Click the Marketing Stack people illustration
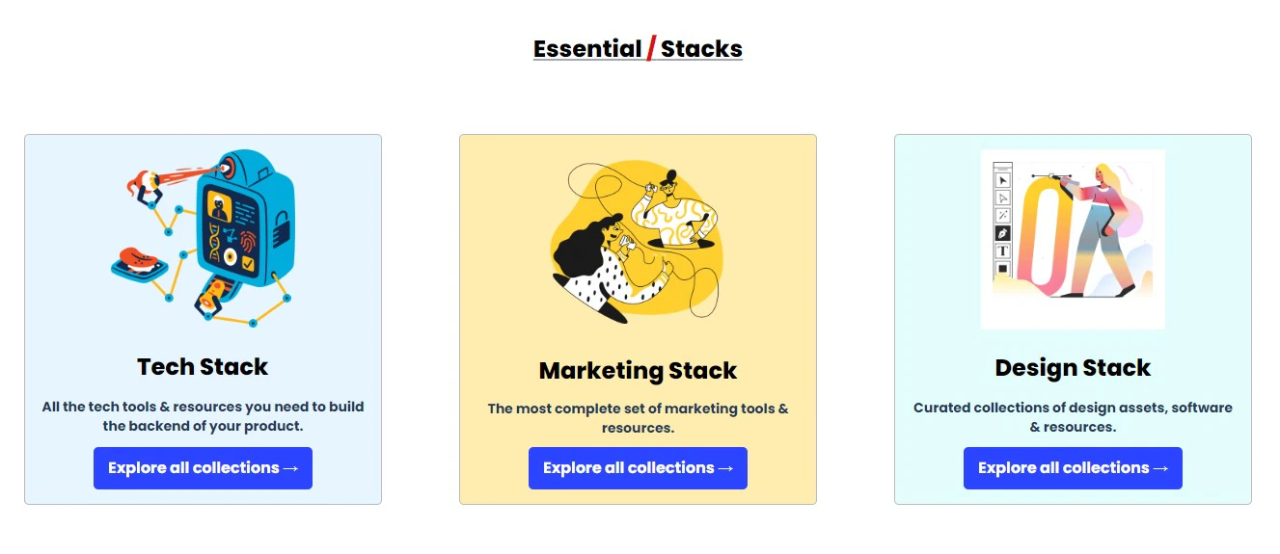The width and height of the screenshot is (1280, 554). (x=638, y=241)
